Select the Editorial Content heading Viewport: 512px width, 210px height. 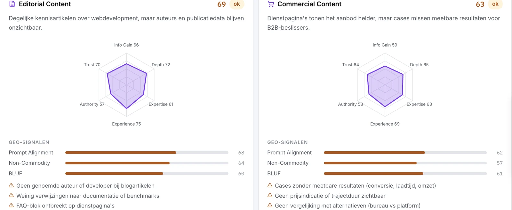tap(45, 4)
